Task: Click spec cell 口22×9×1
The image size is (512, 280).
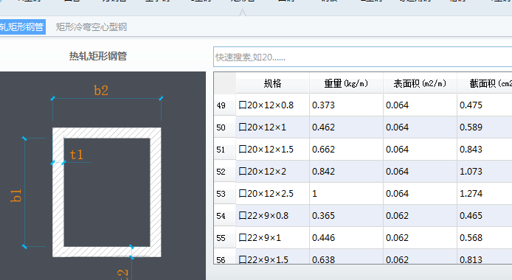Action: coord(273,238)
